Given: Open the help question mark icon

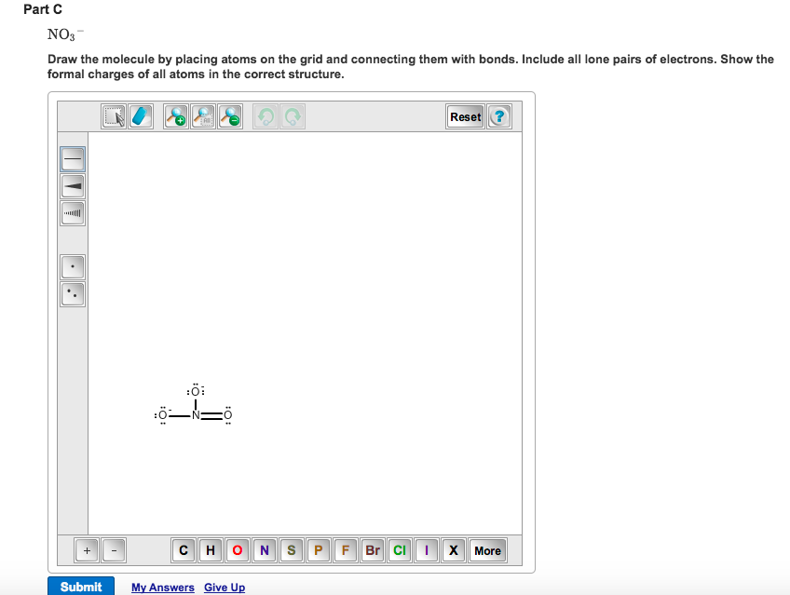Looking at the screenshot, I should (499, 116).
